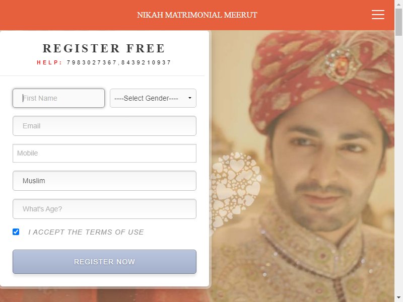The height and width of the screenshot is (302, 403).
Task: Click the Register Free heading
Action: click(104, 48)
